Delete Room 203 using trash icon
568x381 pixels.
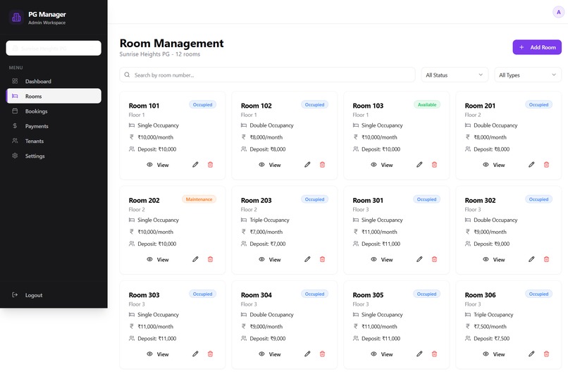coord(322,259)
